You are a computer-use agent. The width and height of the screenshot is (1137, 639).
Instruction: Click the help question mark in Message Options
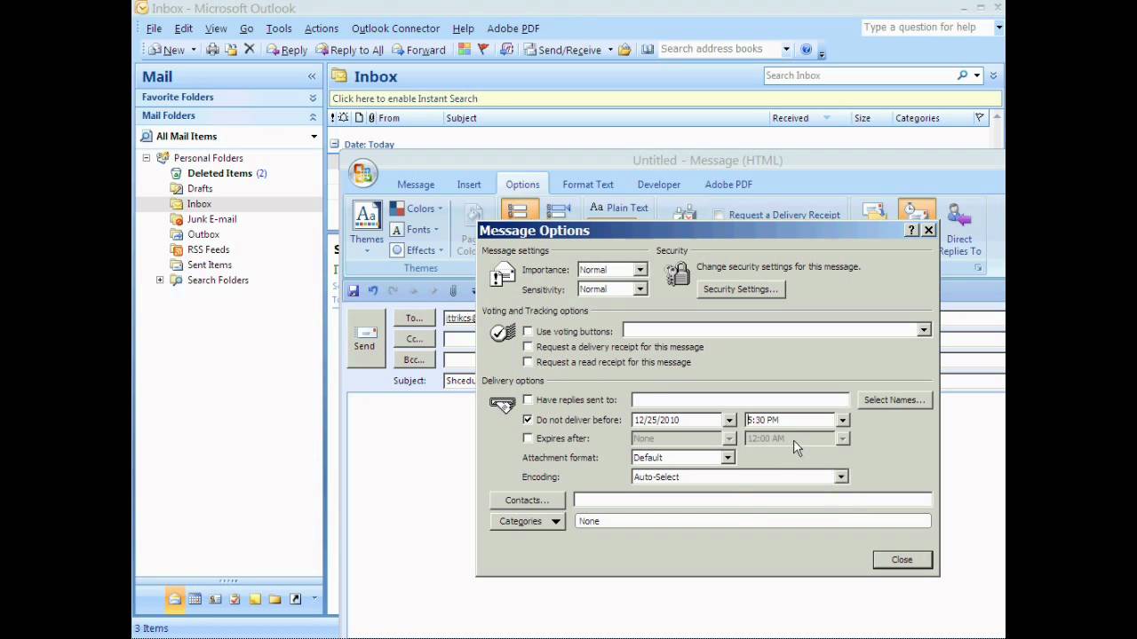[911, 230]
